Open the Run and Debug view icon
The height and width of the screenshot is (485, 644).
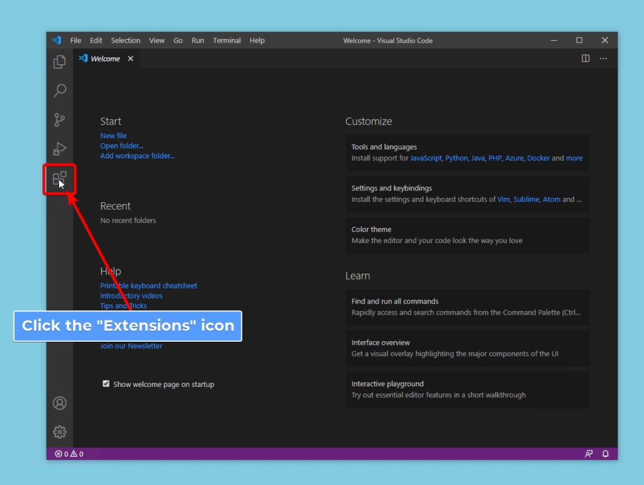60,148
